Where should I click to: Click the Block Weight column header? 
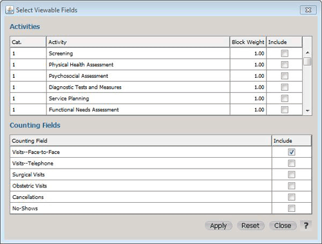248,42
